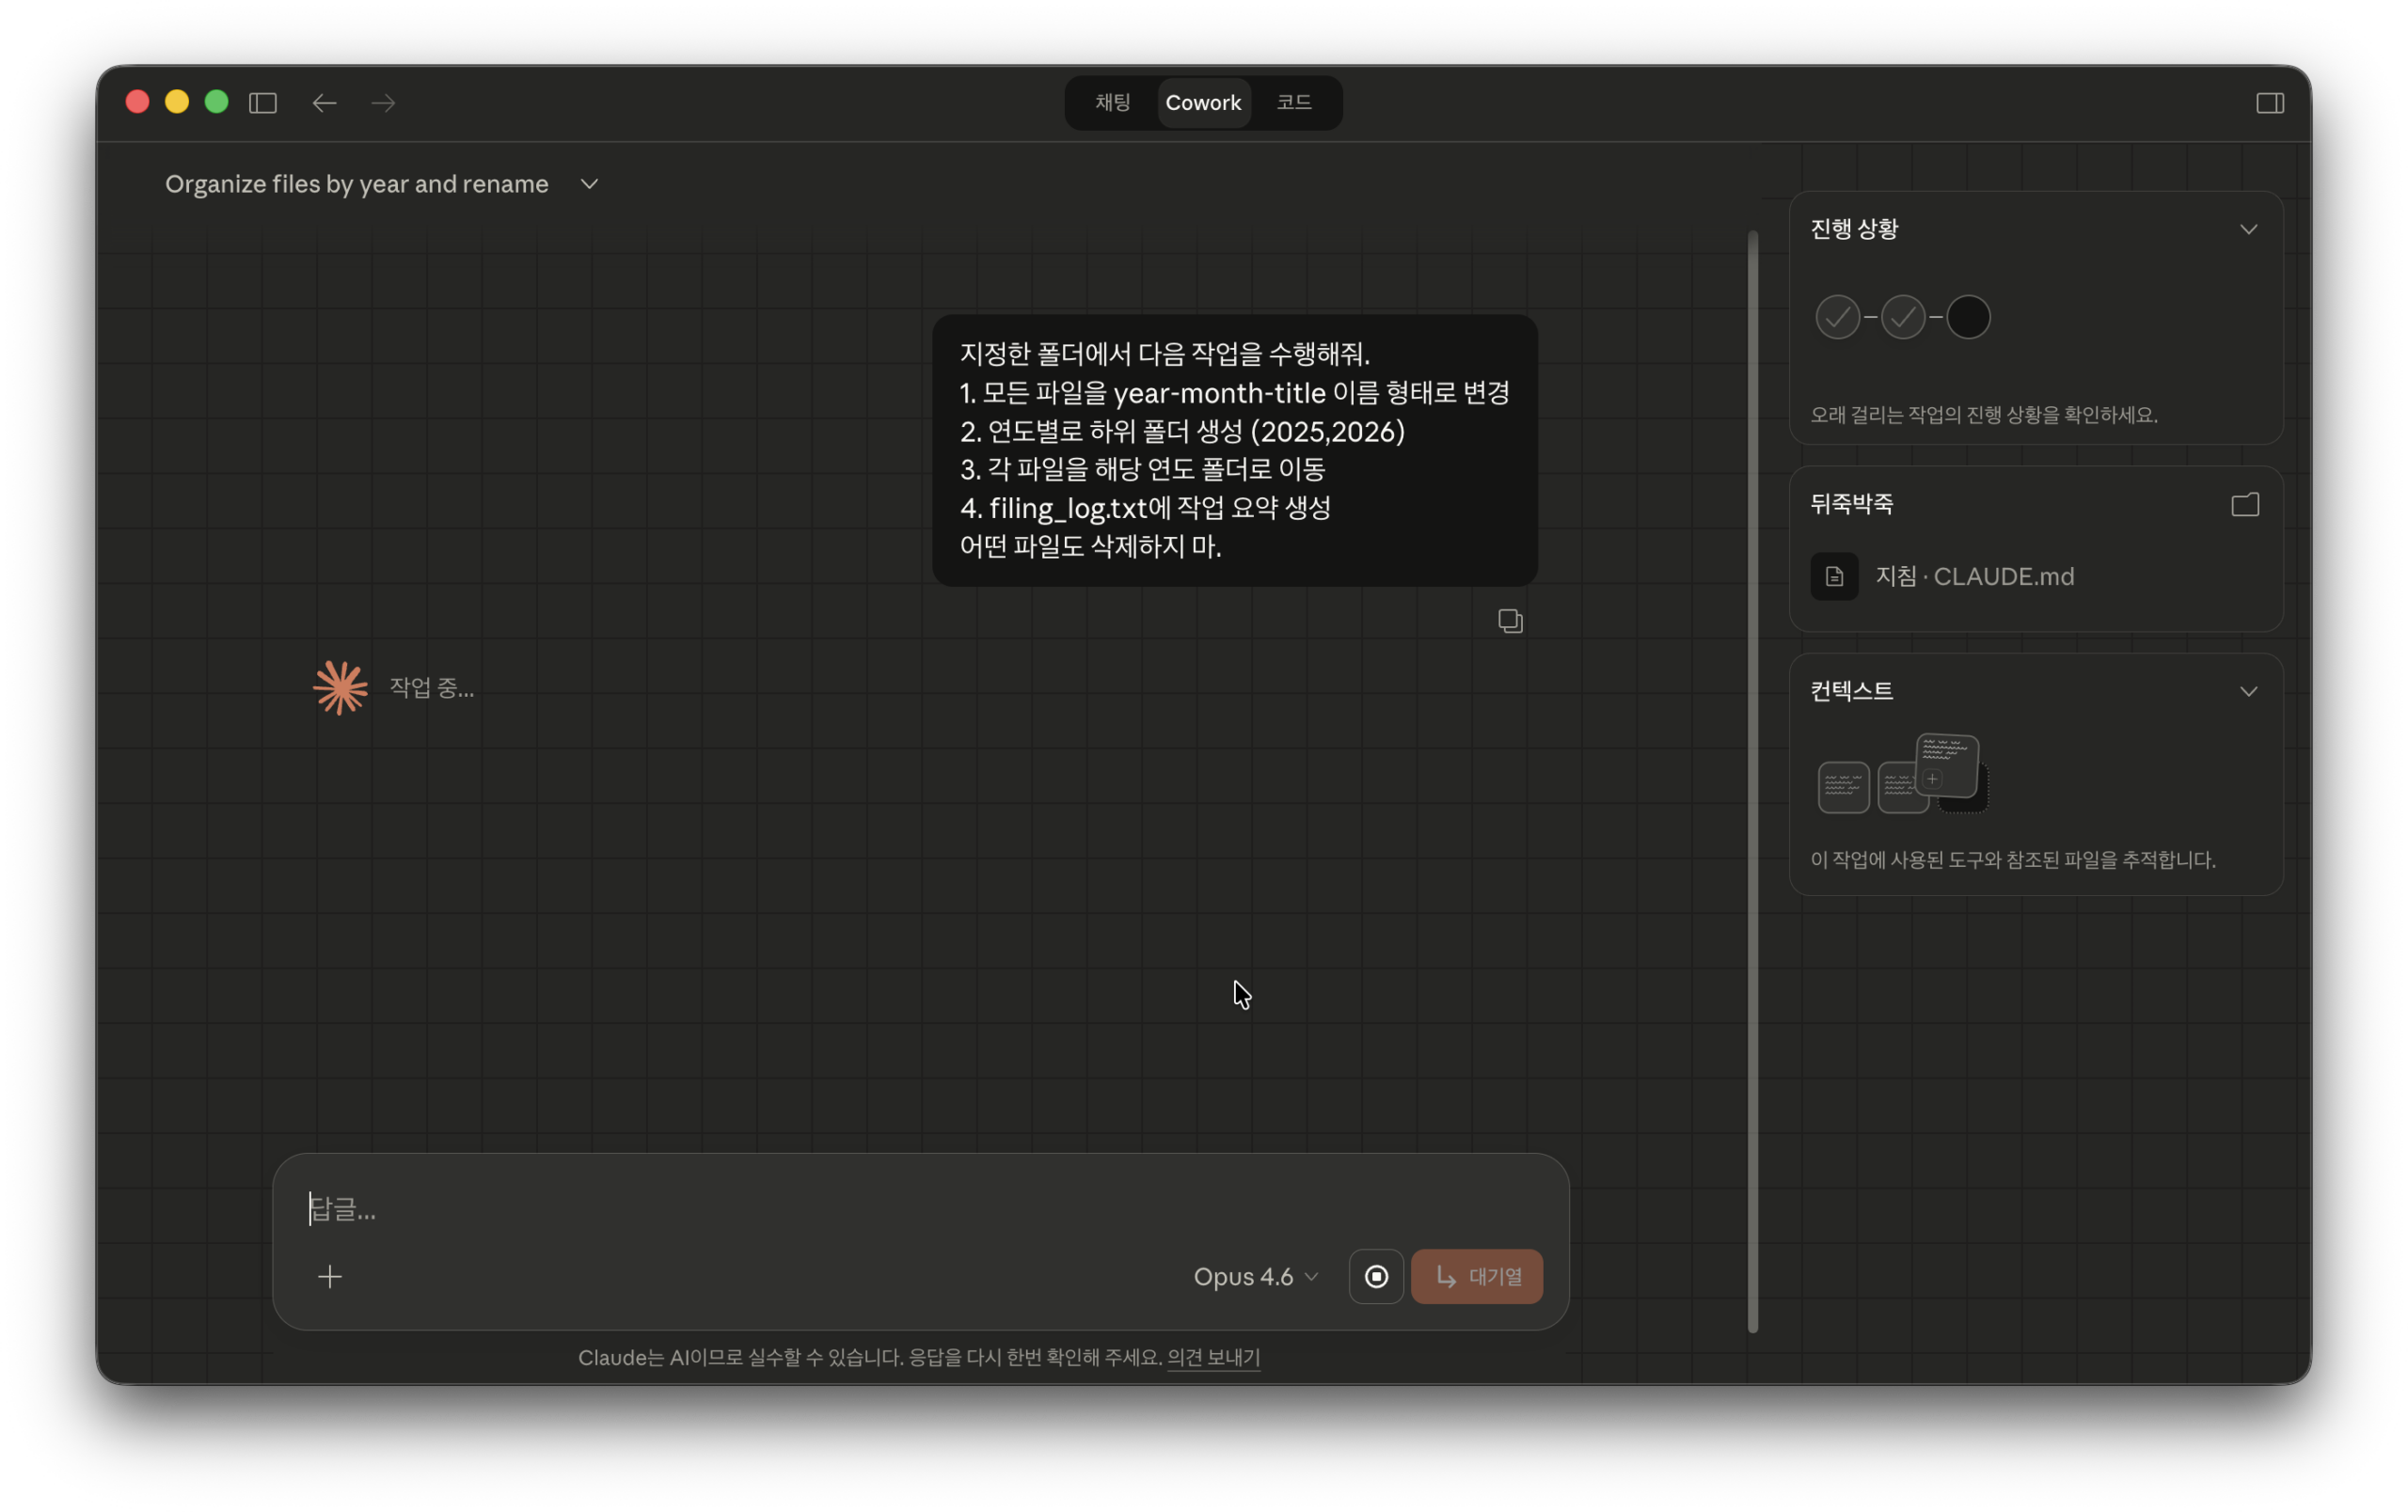Image resolution: width=2408 pixels, height=1512 pixels.
Task: Toggle the left sidebar panel icon
Action: point(263,102)
